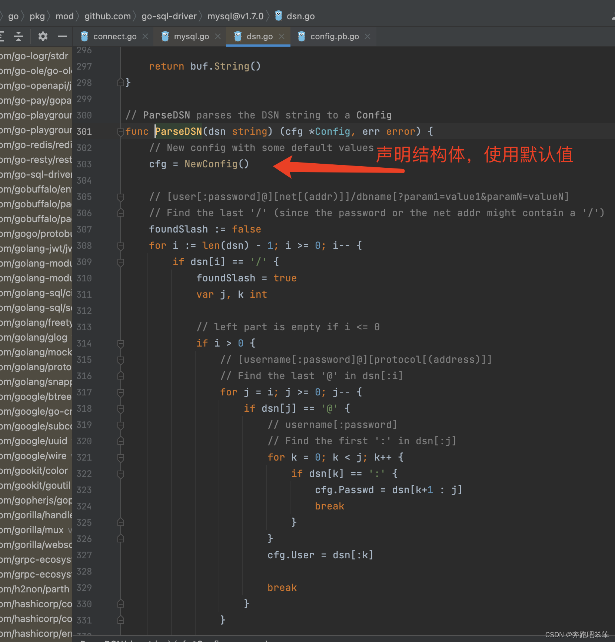Select the go-logr/stdr tree item
The image size is (615, 642).
[36, 56]
